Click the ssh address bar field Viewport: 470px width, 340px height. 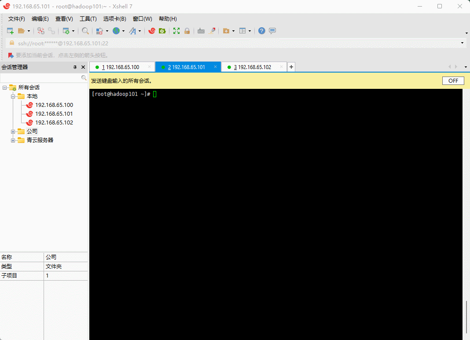tap(234, 44)
